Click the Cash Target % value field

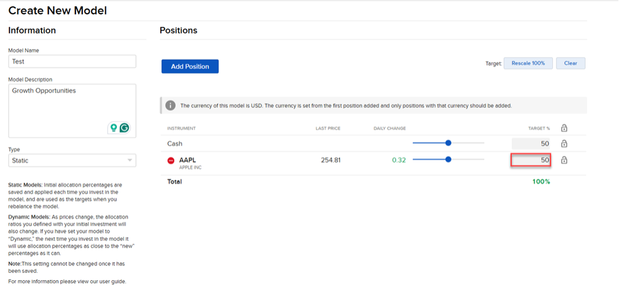click(x=531, y=144)
